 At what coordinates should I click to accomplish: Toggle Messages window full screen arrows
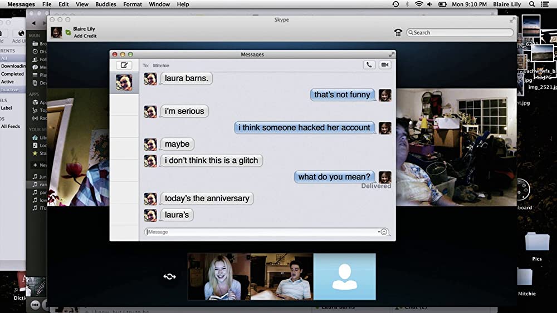coord(392,54)
